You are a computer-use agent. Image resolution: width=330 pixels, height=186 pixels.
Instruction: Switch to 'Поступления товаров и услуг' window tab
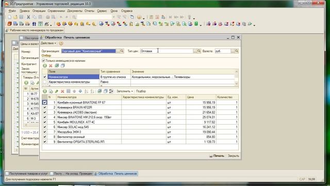27,174
